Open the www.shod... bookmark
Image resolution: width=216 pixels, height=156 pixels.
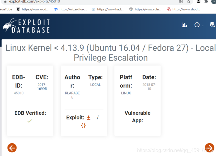[183, 9]
